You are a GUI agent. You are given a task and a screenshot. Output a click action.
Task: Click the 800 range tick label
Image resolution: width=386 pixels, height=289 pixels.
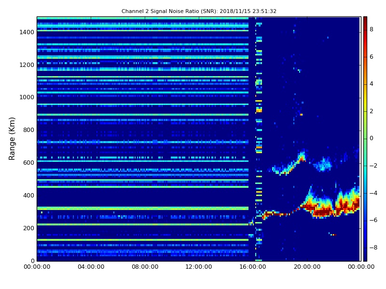(x=28, y=130)
